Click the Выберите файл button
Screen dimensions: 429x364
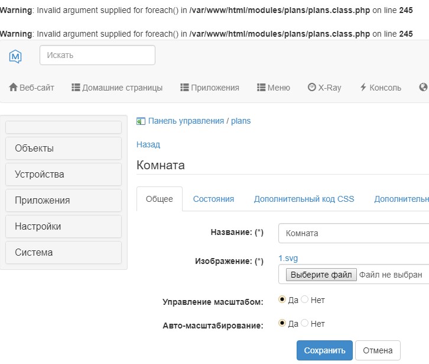click(321, 275)
